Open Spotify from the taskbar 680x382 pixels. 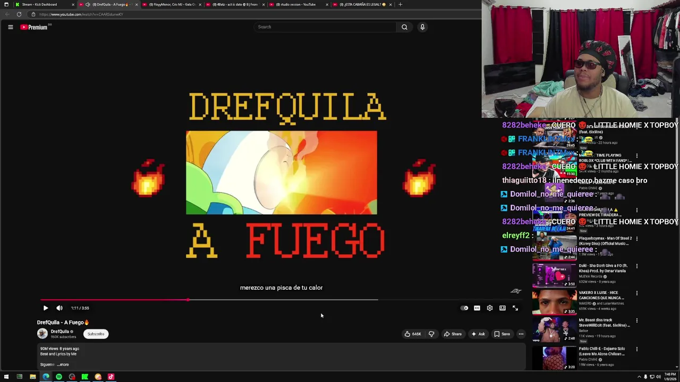pos(59,377)
